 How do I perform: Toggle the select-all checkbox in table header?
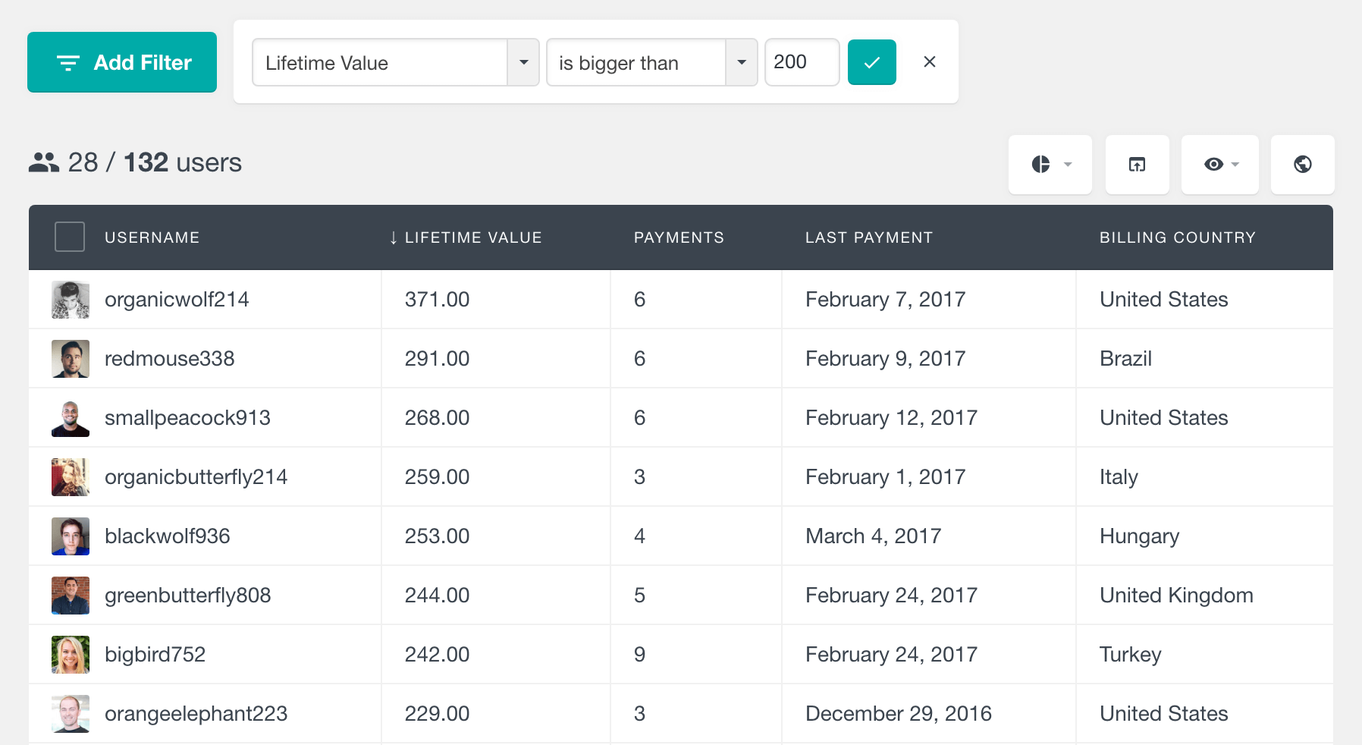(x=70, y=237)
